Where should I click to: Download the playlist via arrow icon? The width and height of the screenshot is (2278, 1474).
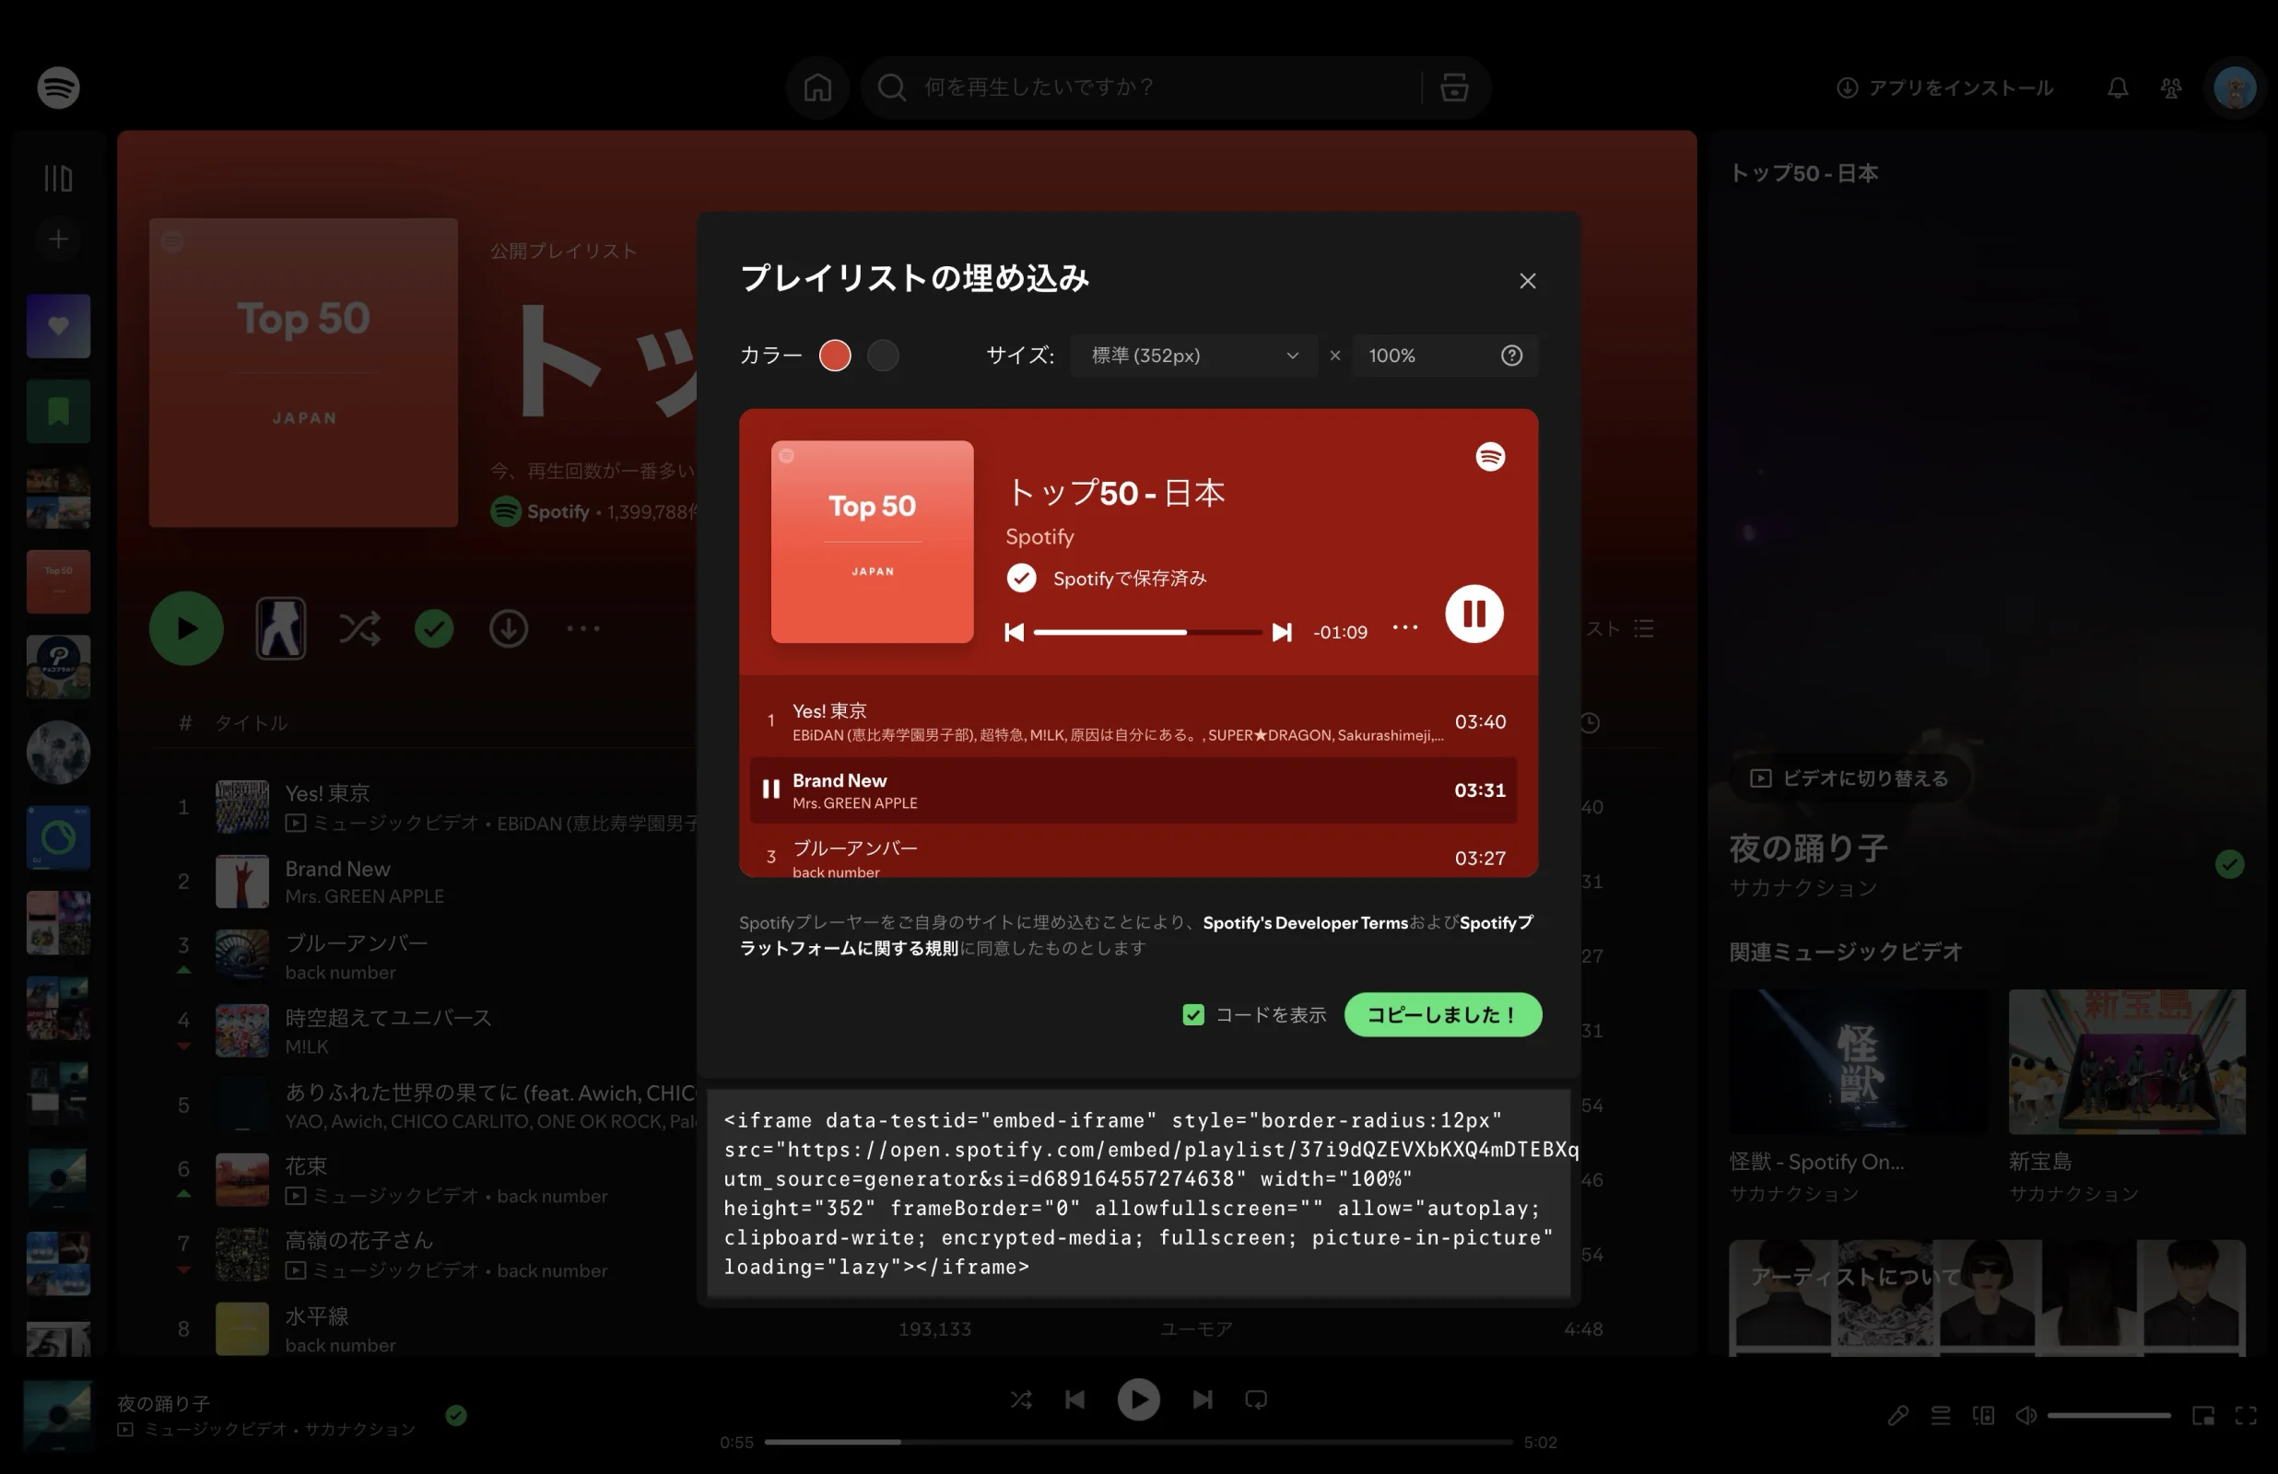click(x=509, y=628)
